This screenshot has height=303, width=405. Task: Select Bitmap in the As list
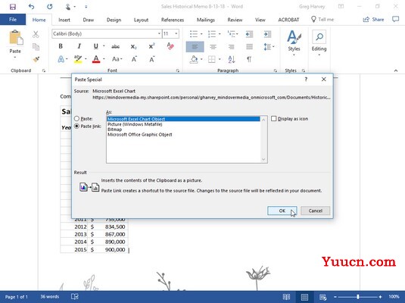[x=114, y=130]
